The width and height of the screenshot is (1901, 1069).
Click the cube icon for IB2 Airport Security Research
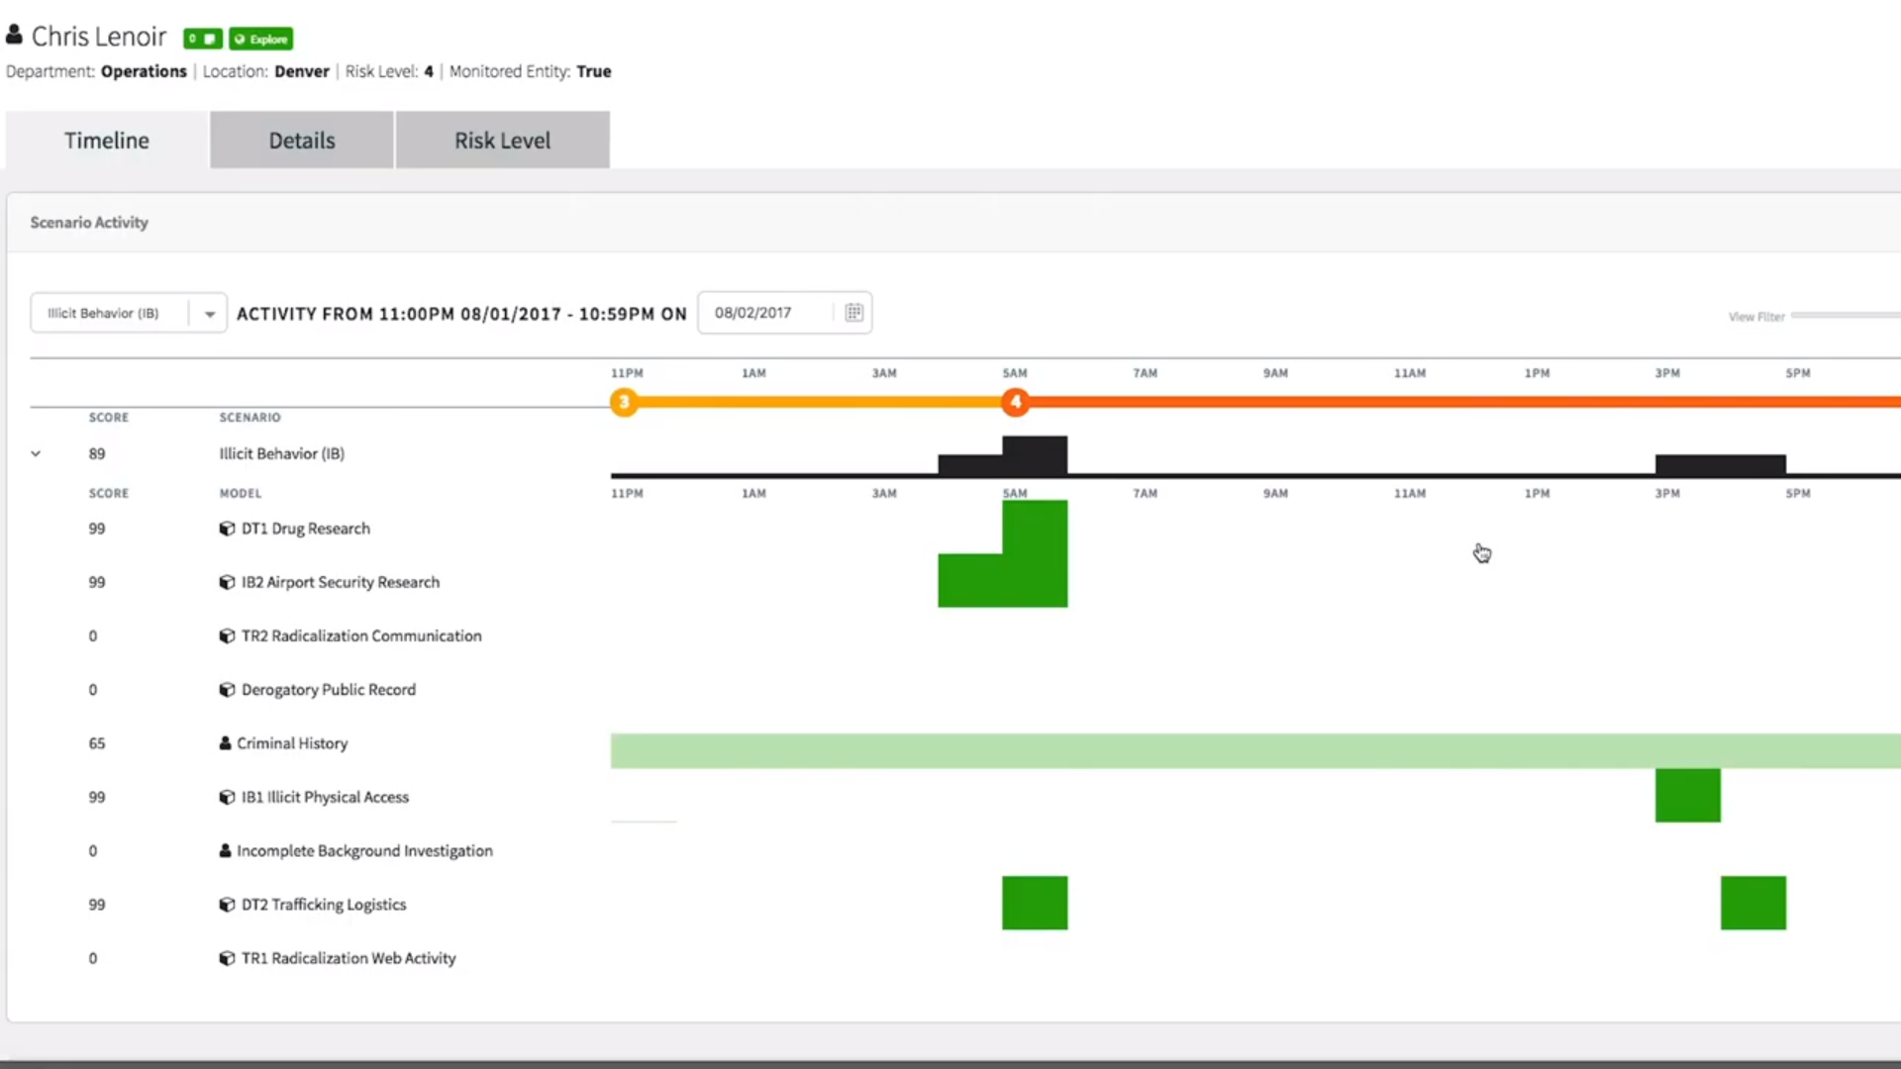pyautogui.click(x=225, y=582)
